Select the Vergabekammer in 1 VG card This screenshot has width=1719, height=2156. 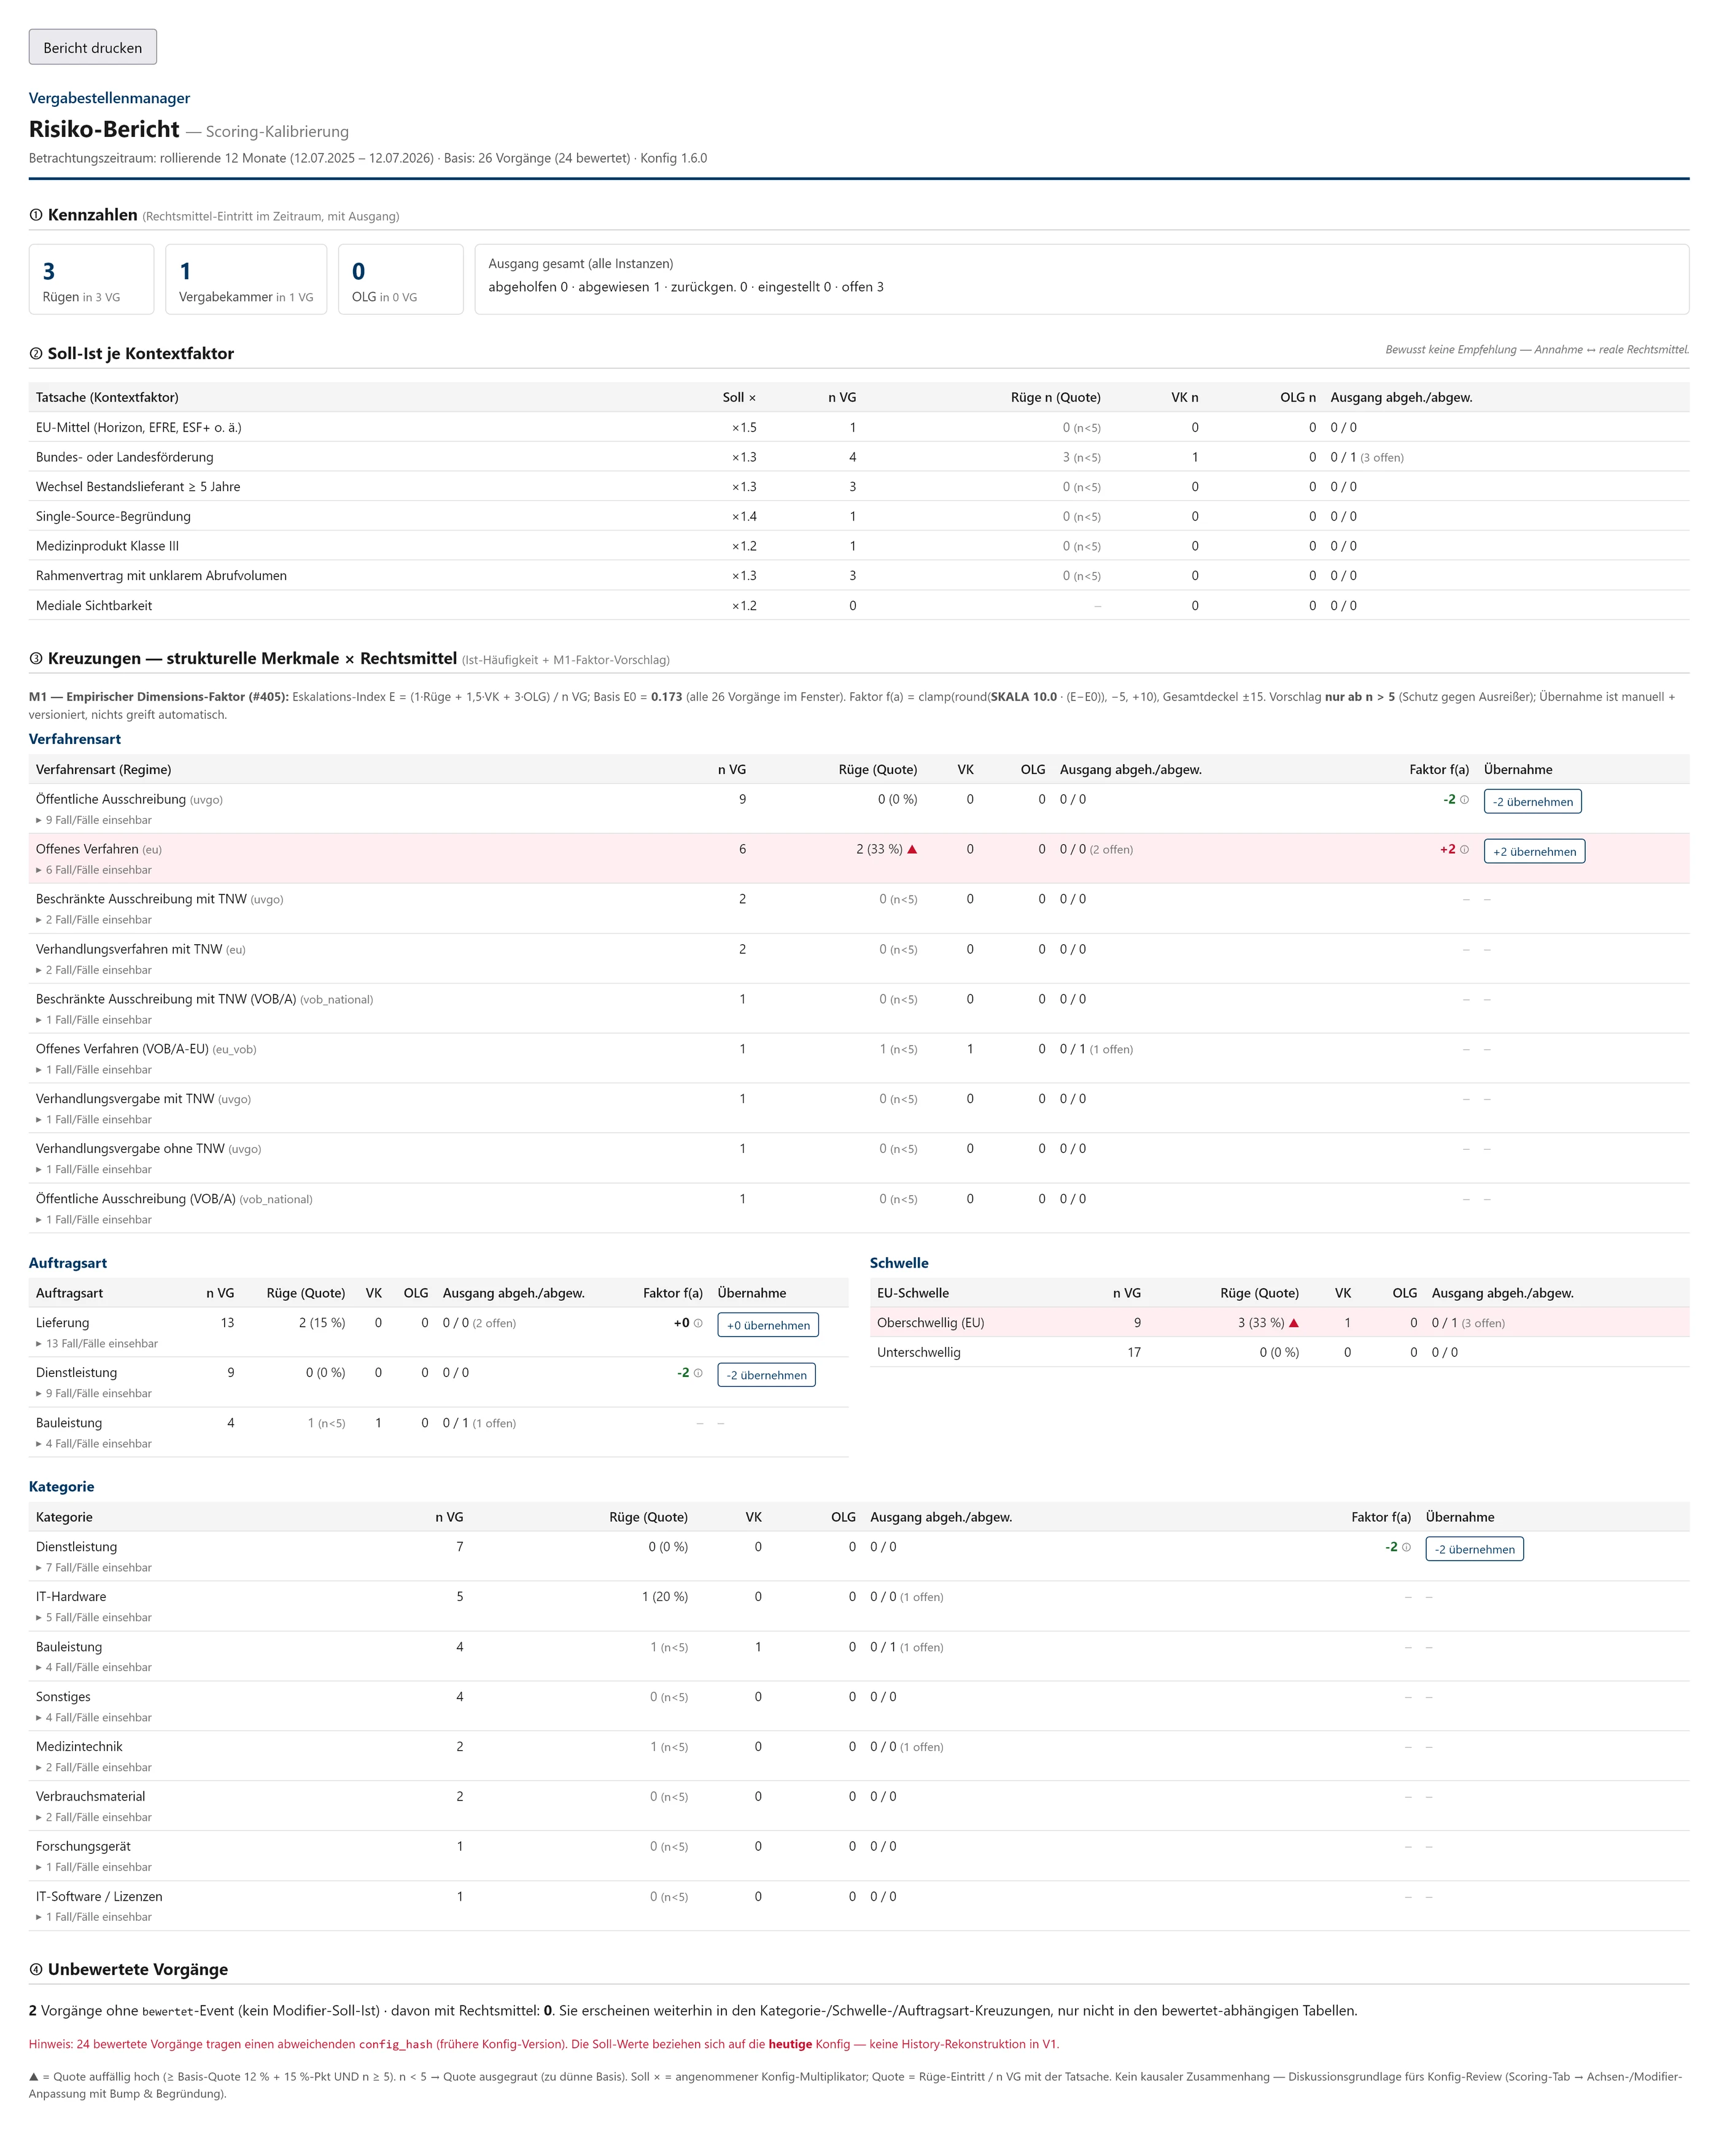(x=246, y=280)
